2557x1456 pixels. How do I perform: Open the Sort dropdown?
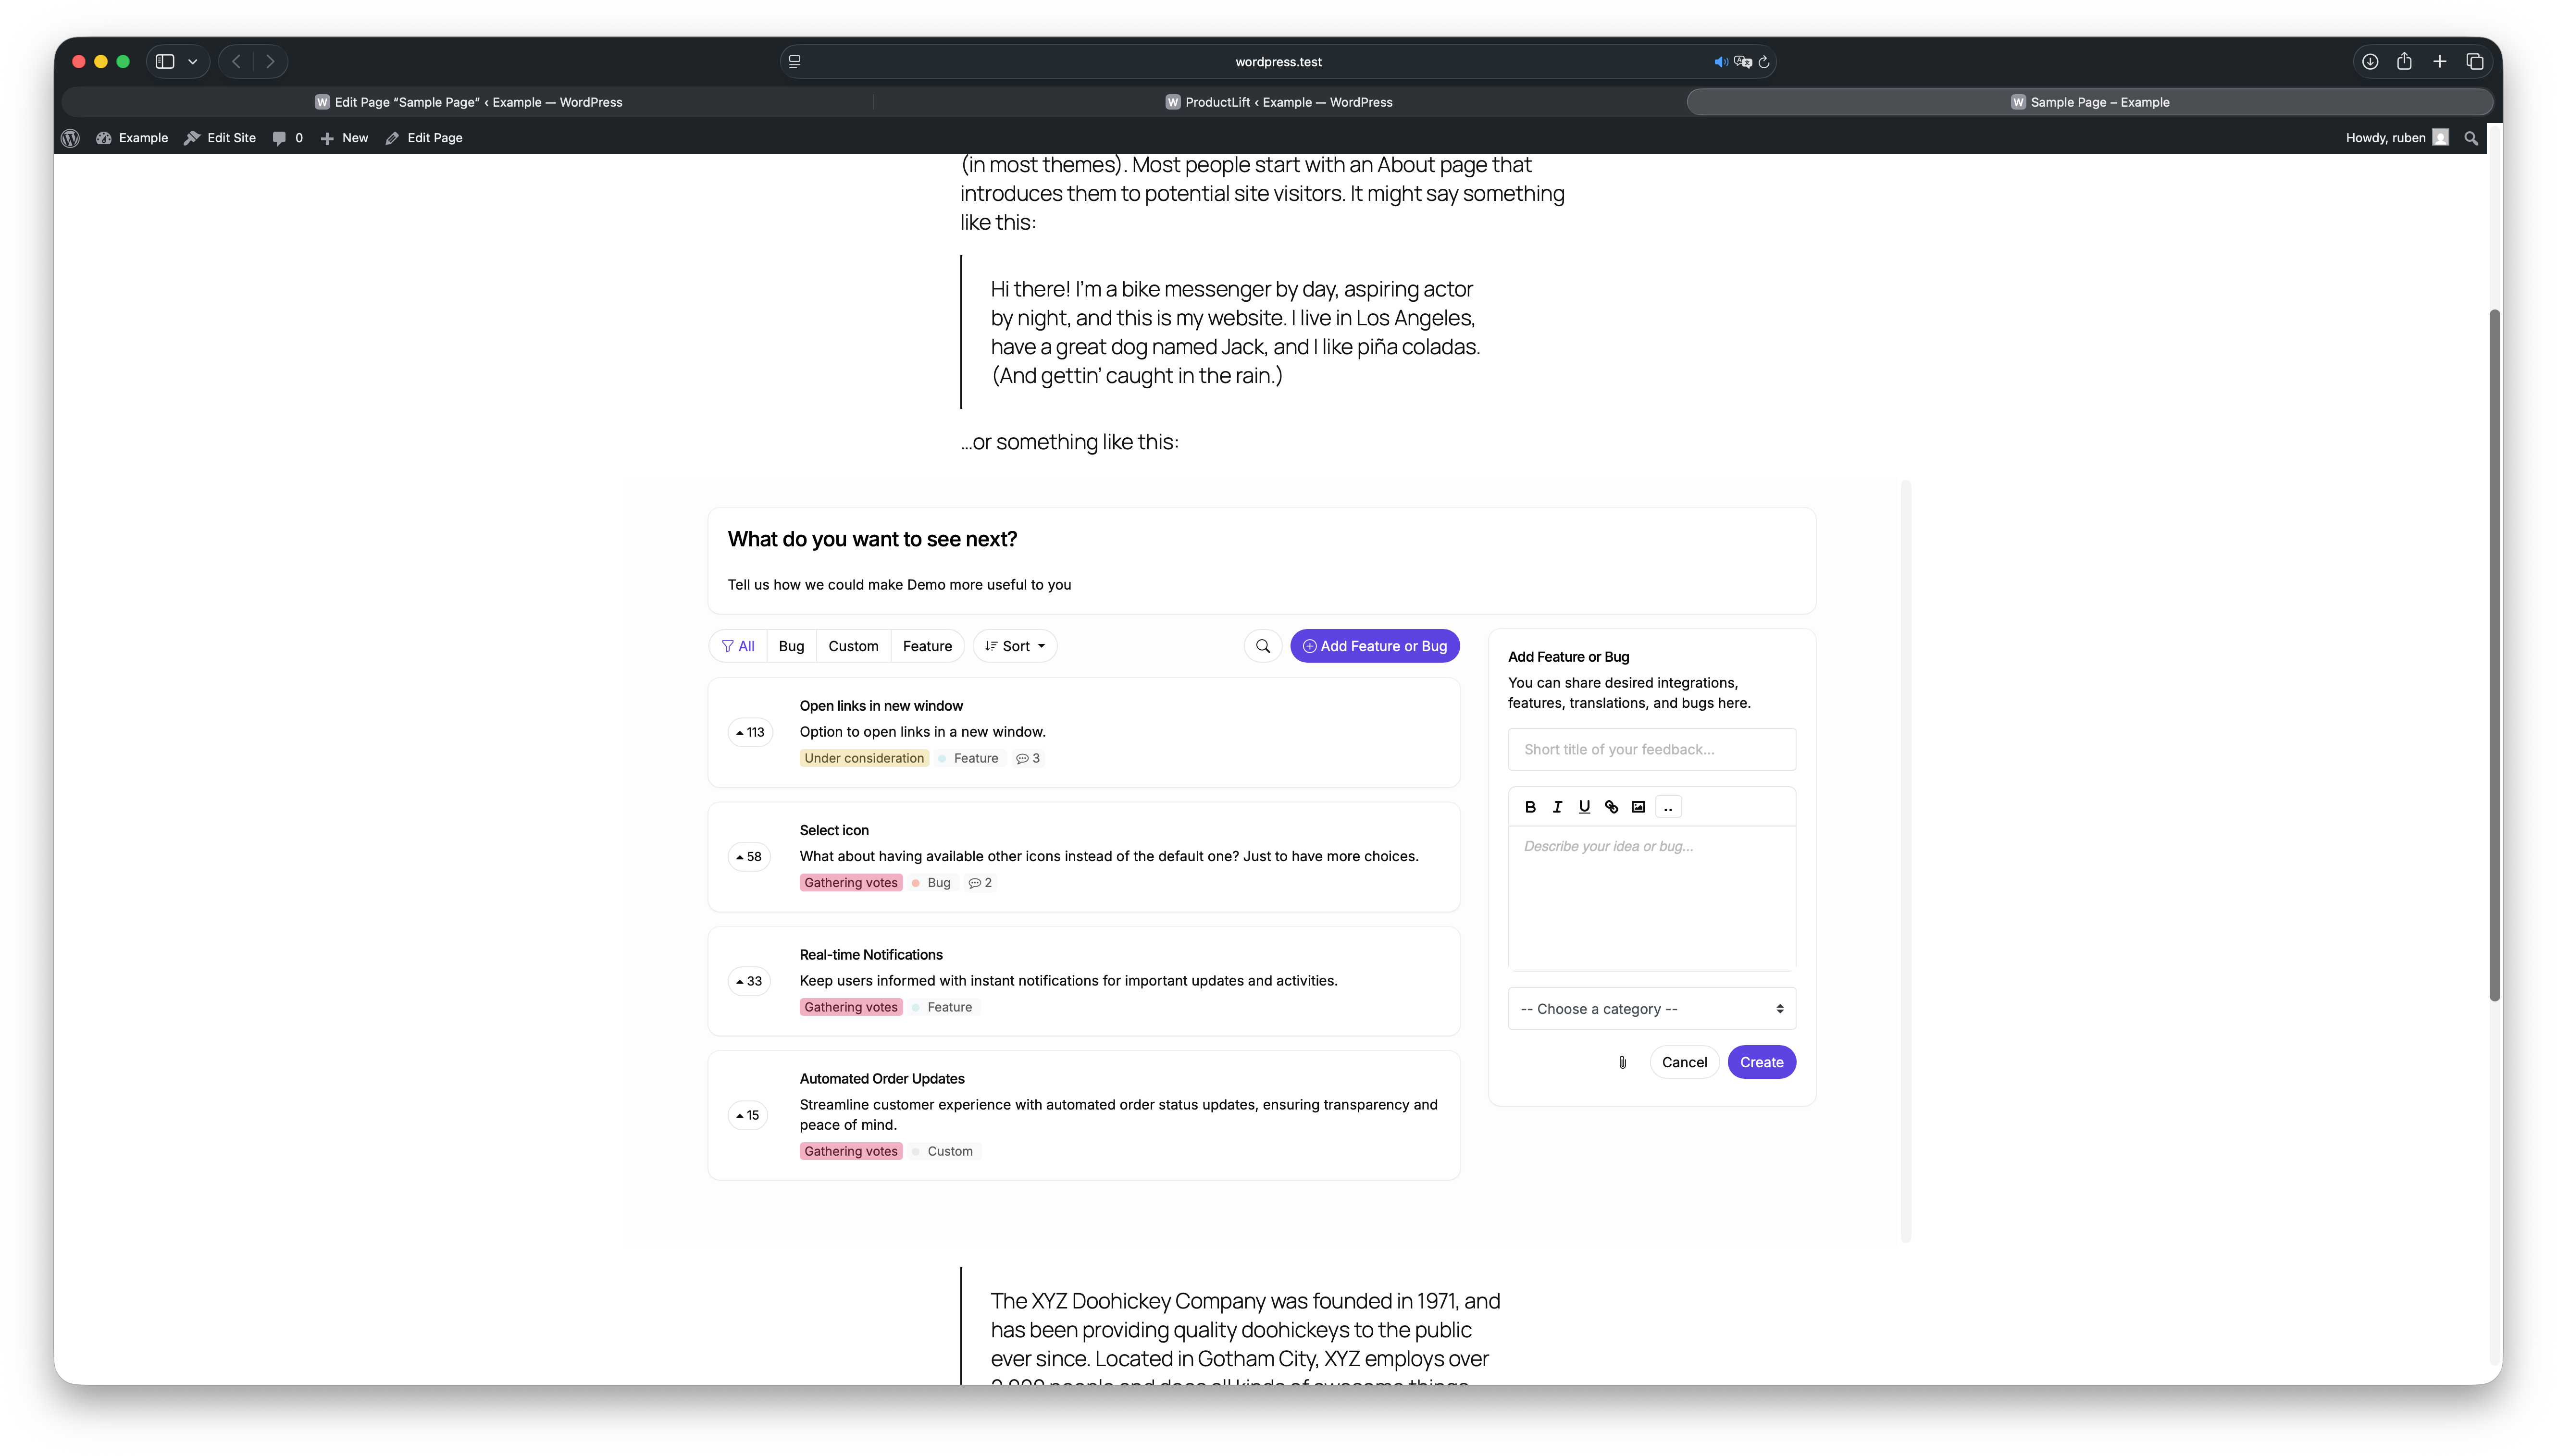click(1015, 646)
